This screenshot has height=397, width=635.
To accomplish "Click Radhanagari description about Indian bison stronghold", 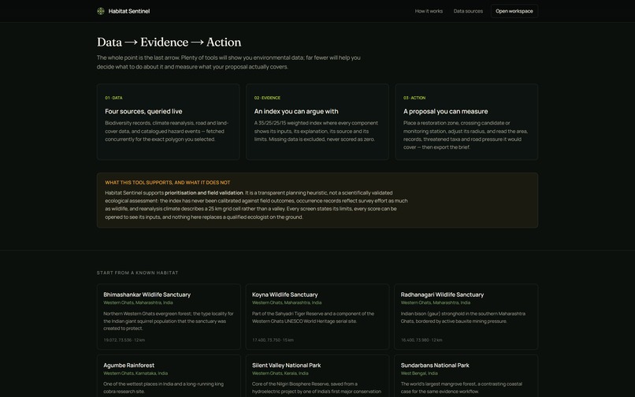I will point(463,317).
